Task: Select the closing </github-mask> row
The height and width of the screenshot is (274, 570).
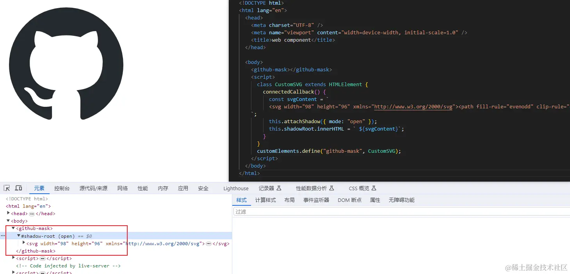Action: coord(36,251)
